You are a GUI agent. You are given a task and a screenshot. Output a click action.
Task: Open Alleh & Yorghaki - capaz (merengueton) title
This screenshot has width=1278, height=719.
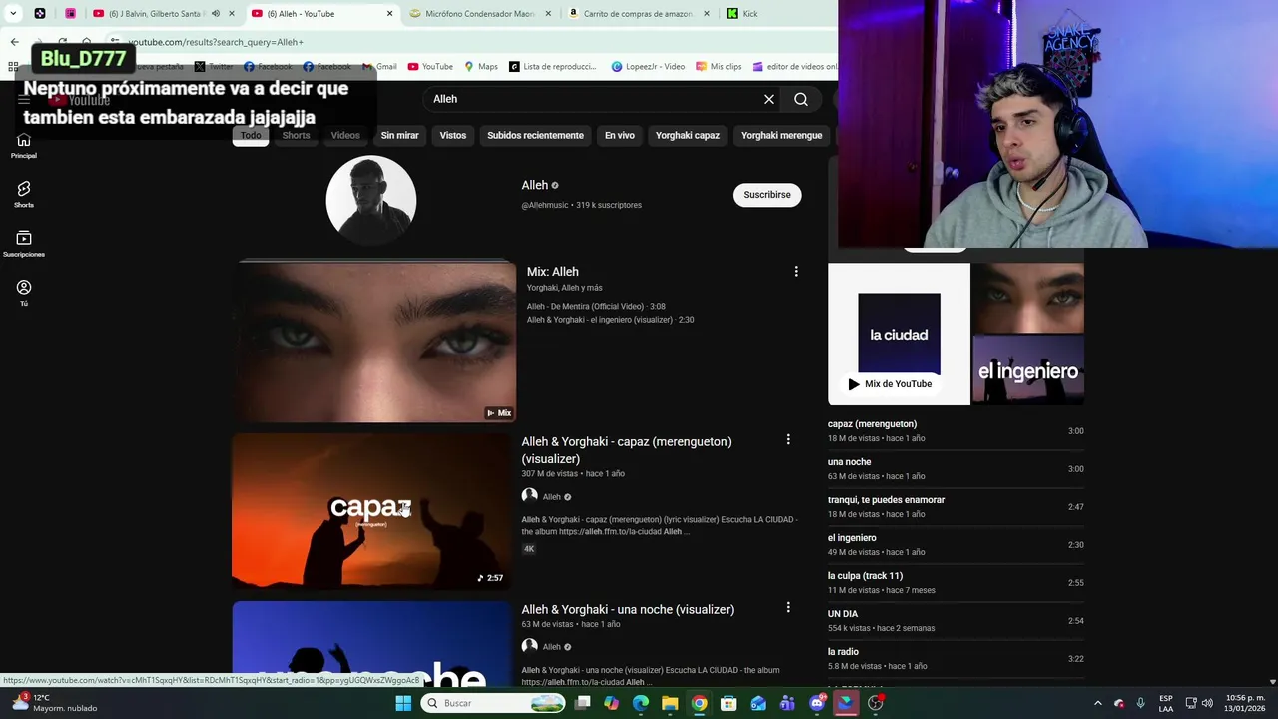[626, 450]
